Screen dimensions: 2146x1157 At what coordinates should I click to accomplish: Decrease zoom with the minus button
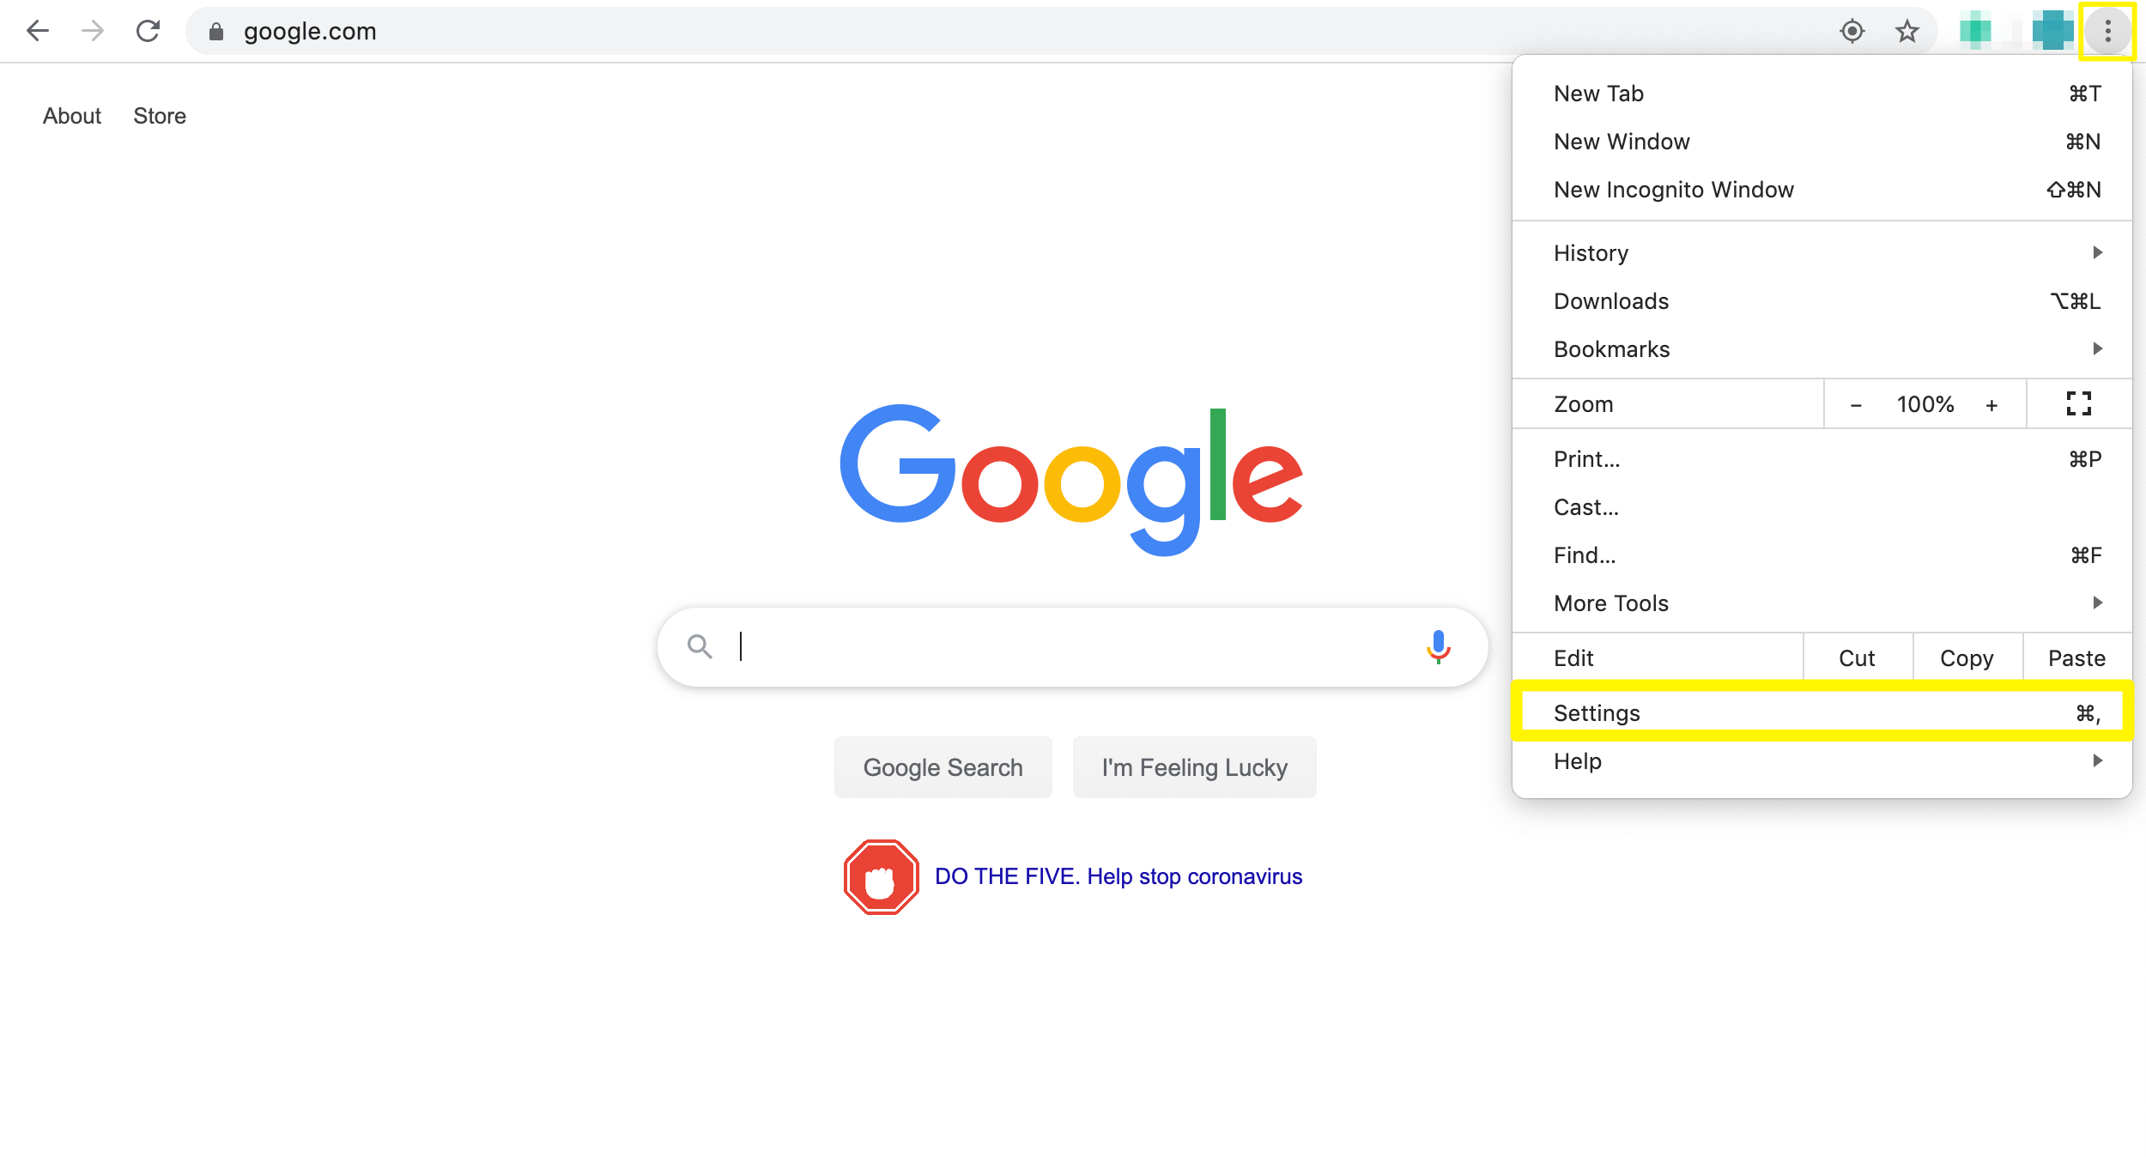pyautogui.click(x=1856, y=404)
